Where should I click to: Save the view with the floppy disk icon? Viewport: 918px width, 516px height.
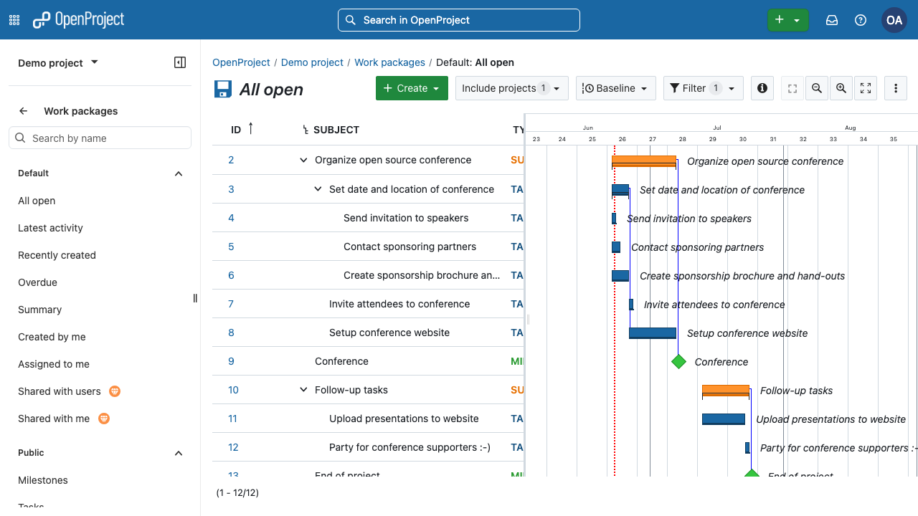(223, 89)
